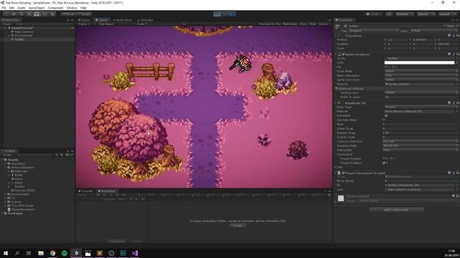Pick color with the eyedropper icon
This screenshot has height=258, width=460.
pos(456,62)
